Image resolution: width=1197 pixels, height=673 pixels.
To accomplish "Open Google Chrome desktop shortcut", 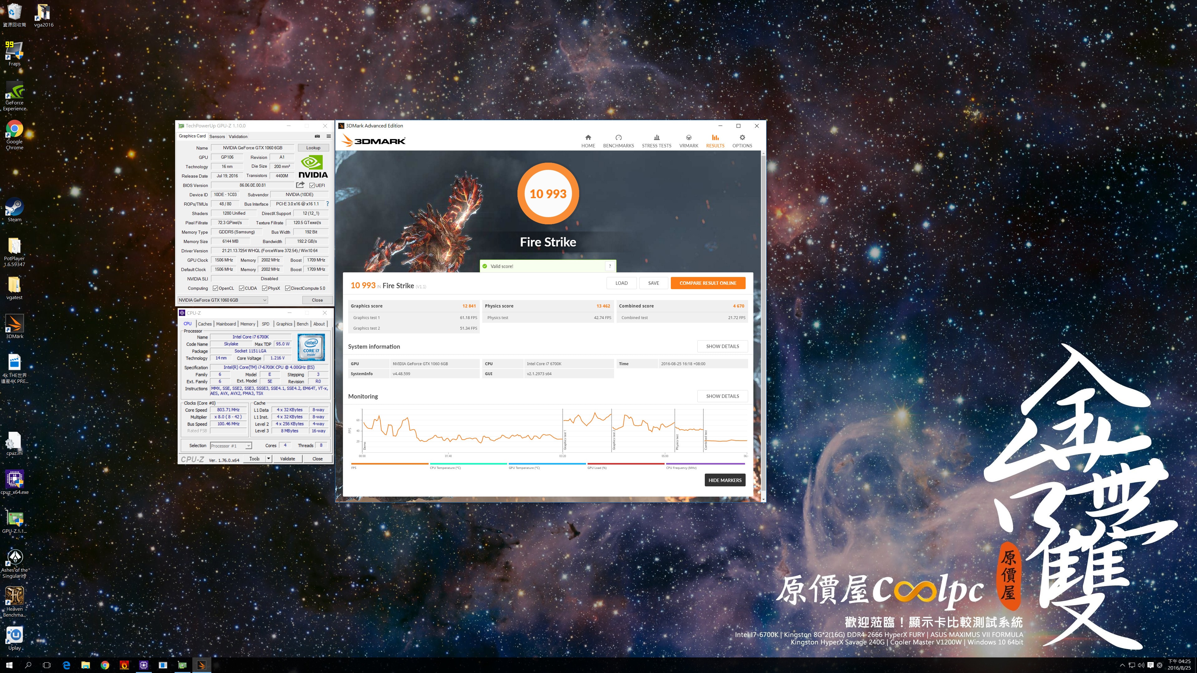I will (x=14, y=135).
